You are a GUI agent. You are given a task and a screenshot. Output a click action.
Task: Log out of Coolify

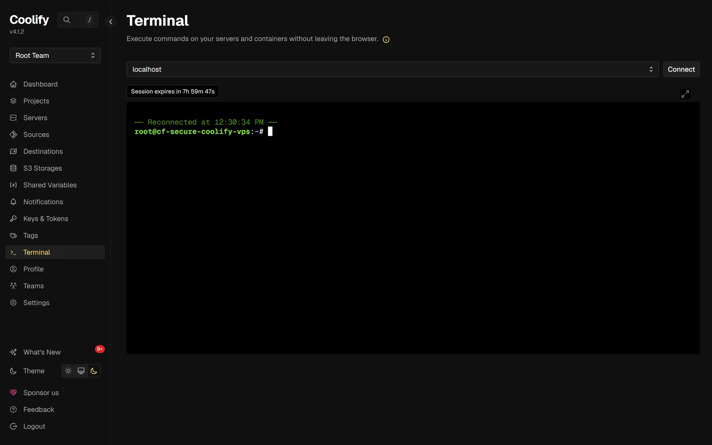[55, 426]
